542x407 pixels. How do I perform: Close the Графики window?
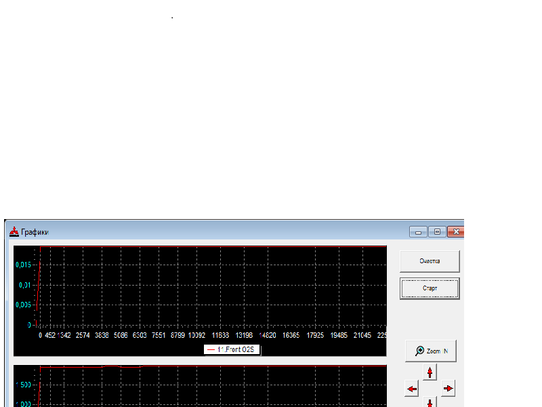click(x=456, y=232)
